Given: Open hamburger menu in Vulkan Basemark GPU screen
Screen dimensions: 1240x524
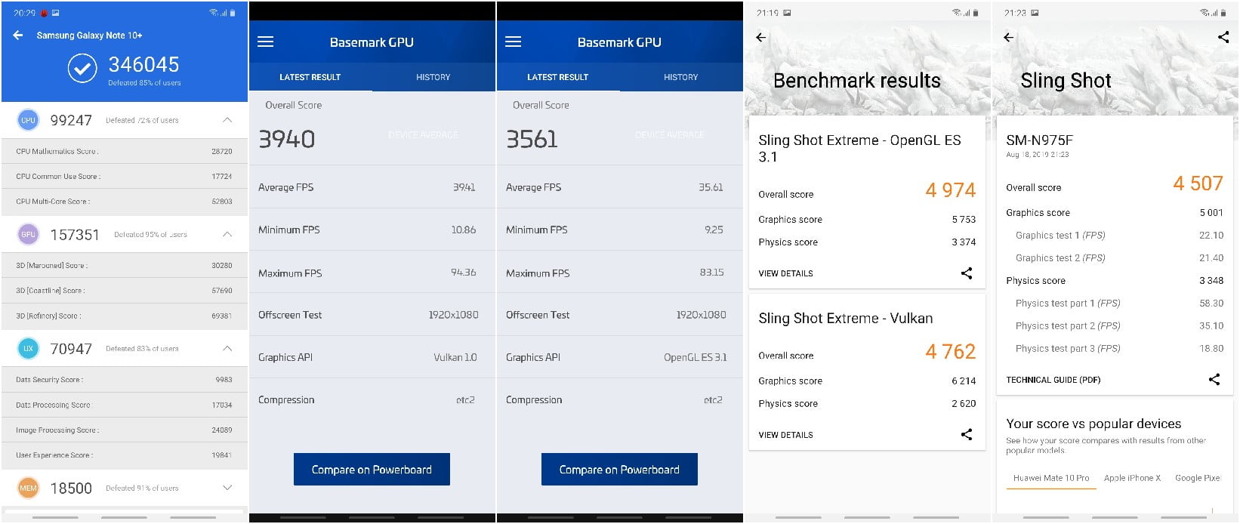Looking at the screenshot, I should 266,42.
